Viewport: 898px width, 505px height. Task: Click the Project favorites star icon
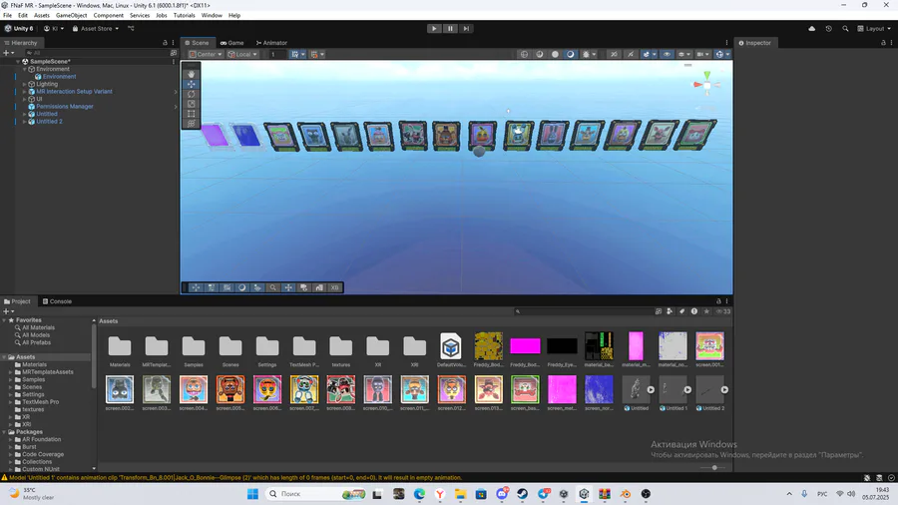click(x=706, y=311)
